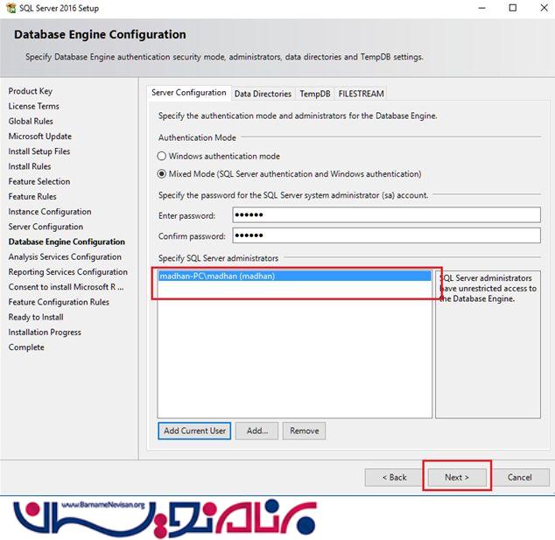Select Mixed Mode authentication radio button

[x=161, y=174]
